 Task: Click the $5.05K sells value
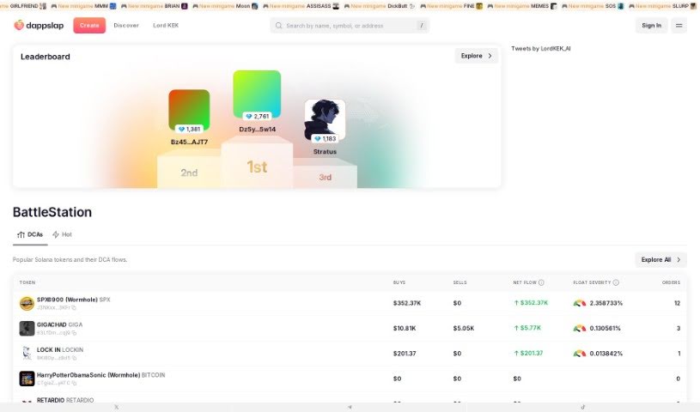click(464, 328)
